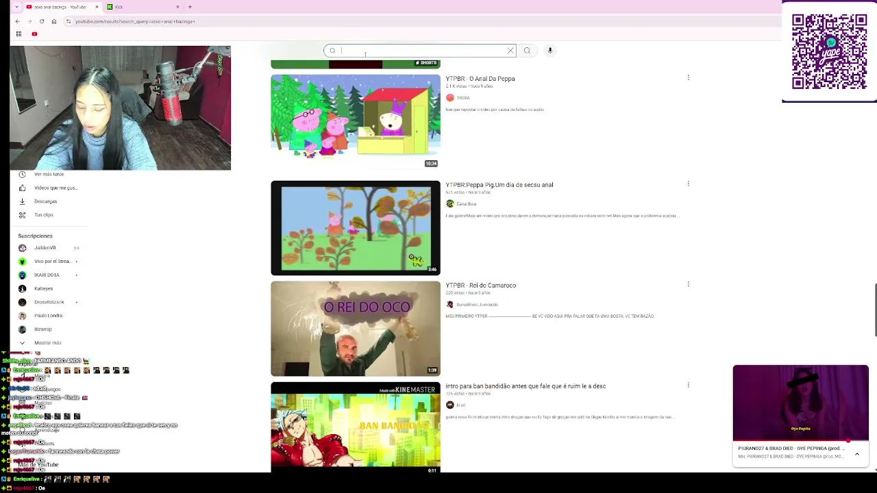Open the O REI DO OCO thumbnail
This screenshot has height=493, width=877.
pos(356,329)
